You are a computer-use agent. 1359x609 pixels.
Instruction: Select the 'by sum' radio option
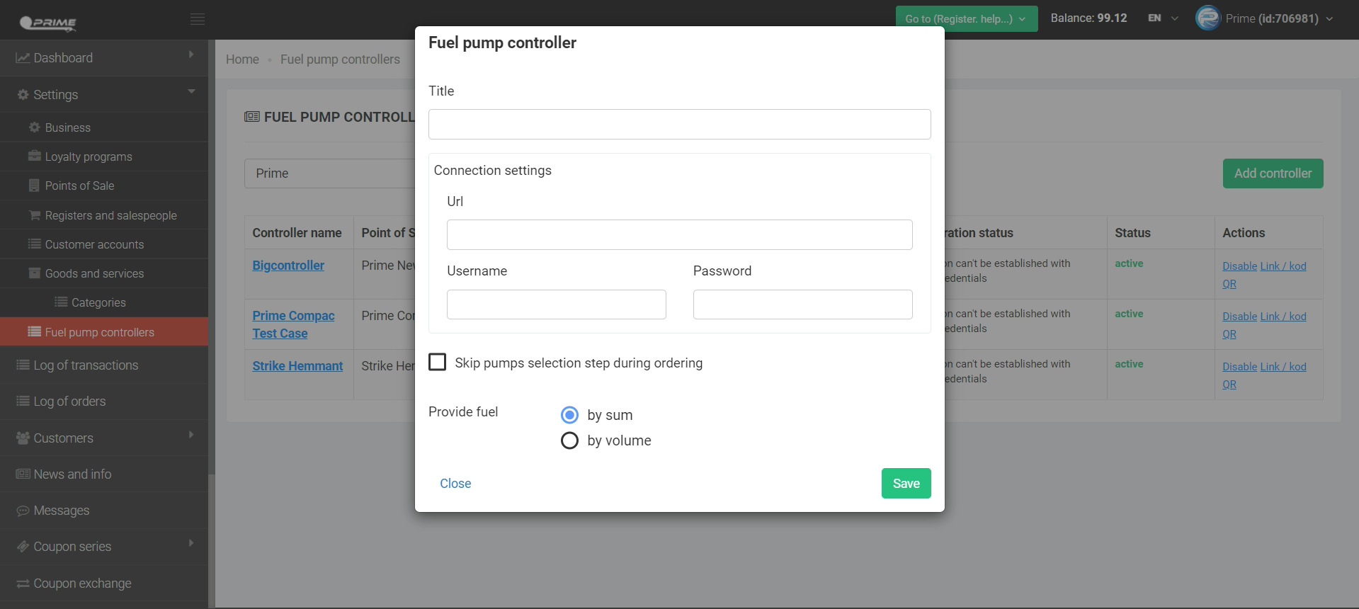569,415
